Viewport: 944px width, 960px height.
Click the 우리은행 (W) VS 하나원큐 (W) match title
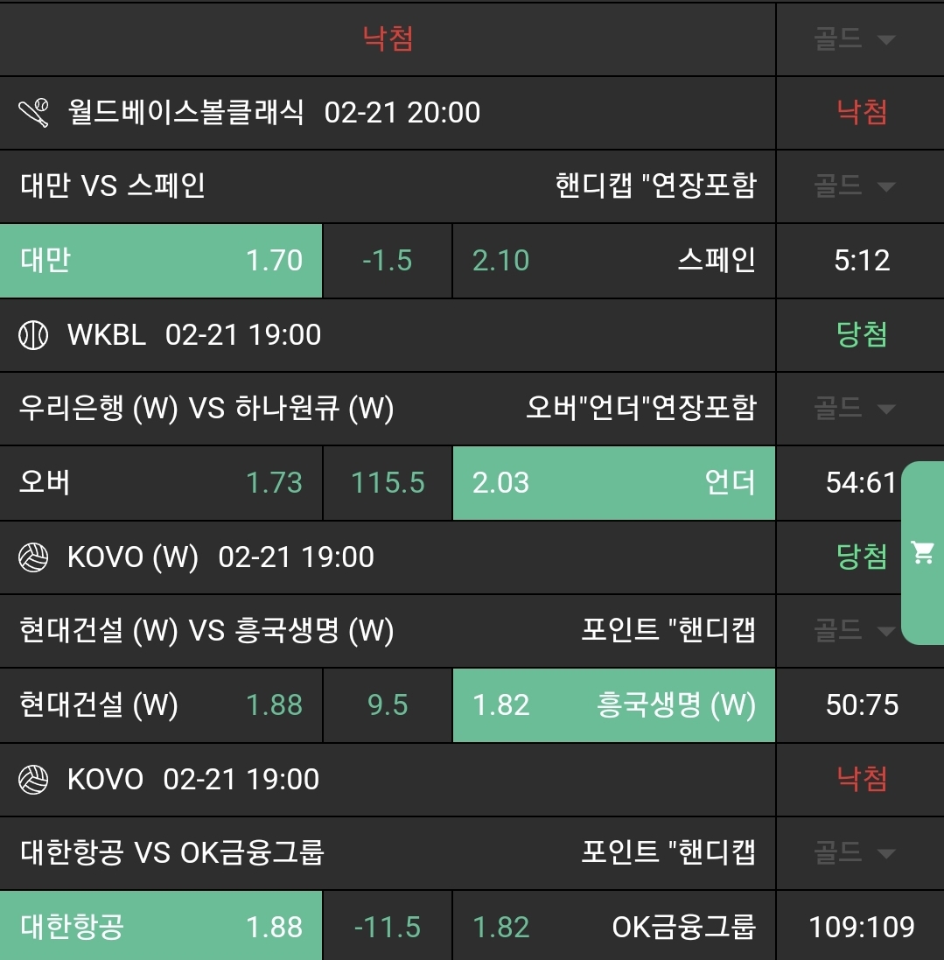pos(206,409)
